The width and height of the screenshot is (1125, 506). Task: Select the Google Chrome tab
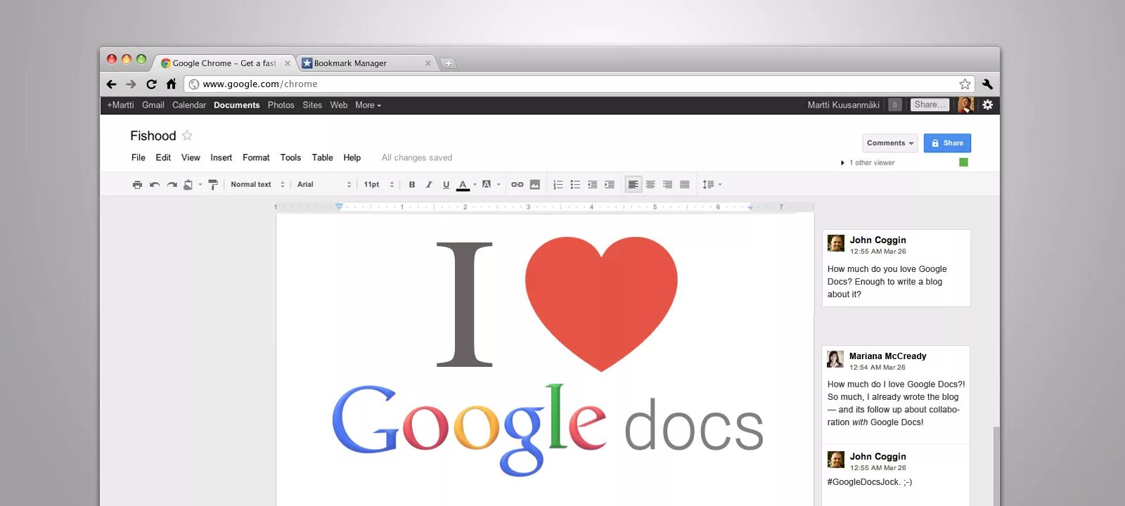click(225, 63)
